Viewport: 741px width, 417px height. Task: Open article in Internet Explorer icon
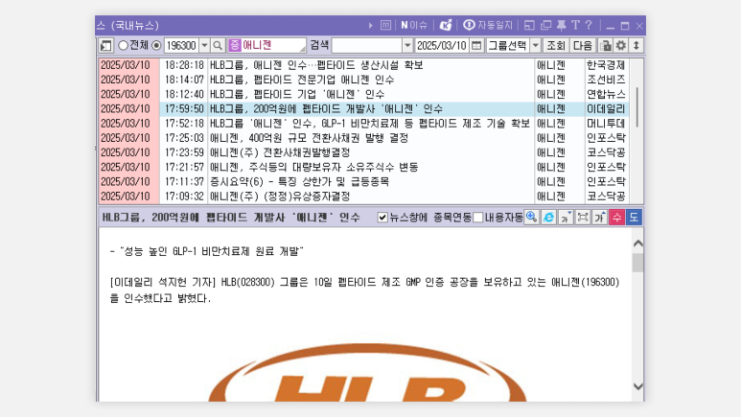tap(548, 217)
